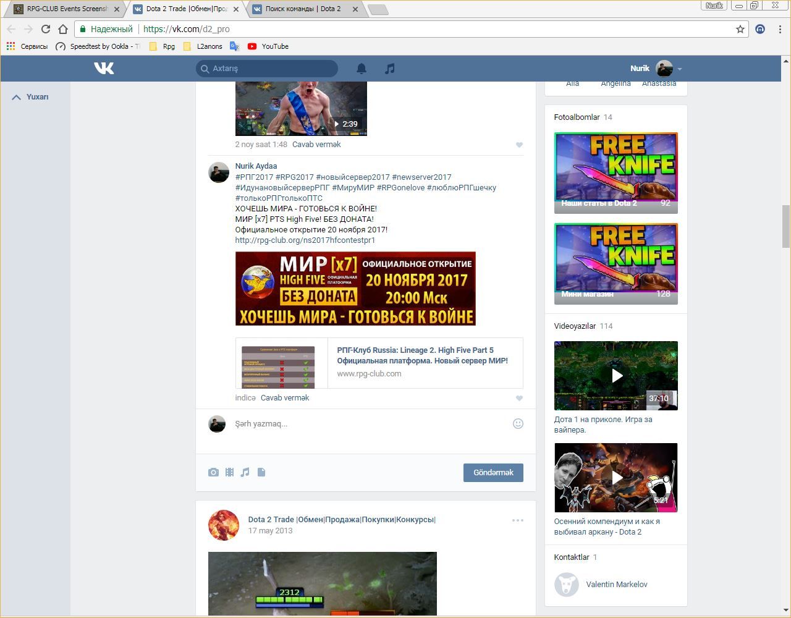Open the Dota 2 Trade post image
Screen dimensions: 791x618
pyautogui.click(x=323, y=584)
